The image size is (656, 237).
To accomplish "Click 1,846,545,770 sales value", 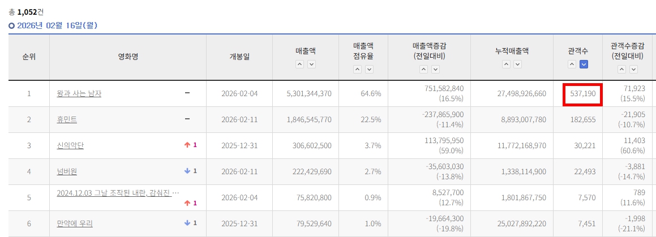I will pyautogui.click(x=309, y=119).
